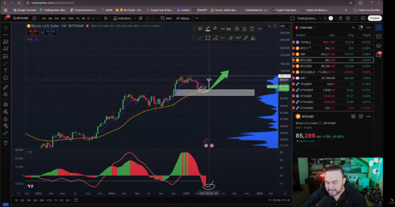This screenshot has height=207, width=395.
Task: Open the candle chart type selector
Action: coord(106,18)
